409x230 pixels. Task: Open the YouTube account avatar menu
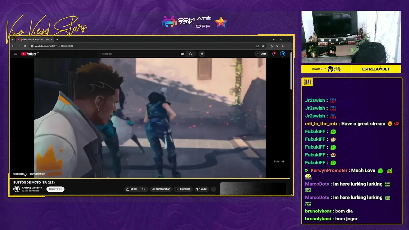click(282, 54)
